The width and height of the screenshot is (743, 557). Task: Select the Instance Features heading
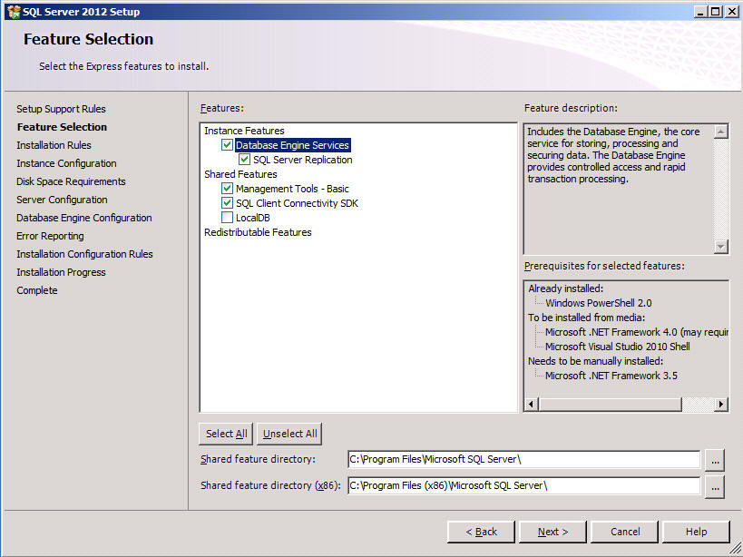tap(244, 131)
